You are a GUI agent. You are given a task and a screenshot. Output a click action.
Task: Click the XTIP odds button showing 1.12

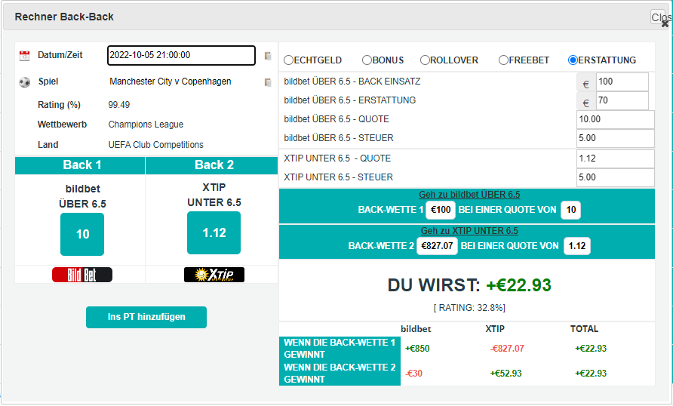214,233
